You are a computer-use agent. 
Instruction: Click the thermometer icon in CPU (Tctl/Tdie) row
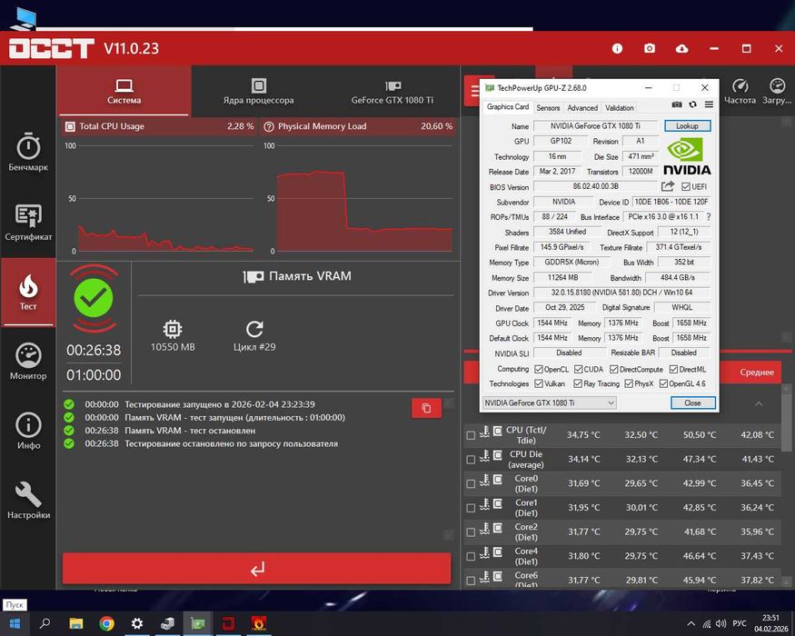click(484, 432)
